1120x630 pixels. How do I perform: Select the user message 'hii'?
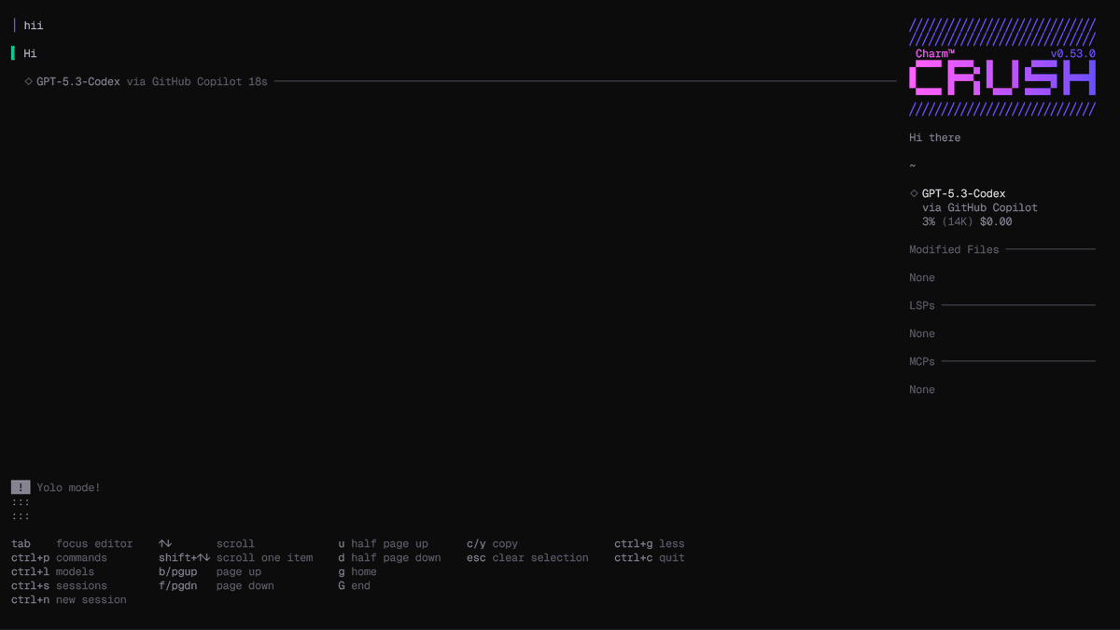34,25
